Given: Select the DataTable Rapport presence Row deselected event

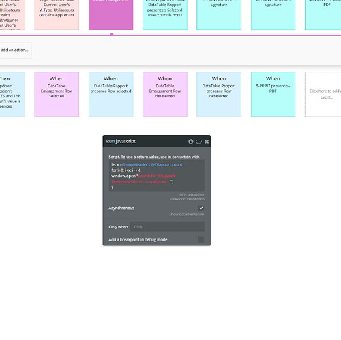Looking at the screenshot, I should [x=219, y=94].
